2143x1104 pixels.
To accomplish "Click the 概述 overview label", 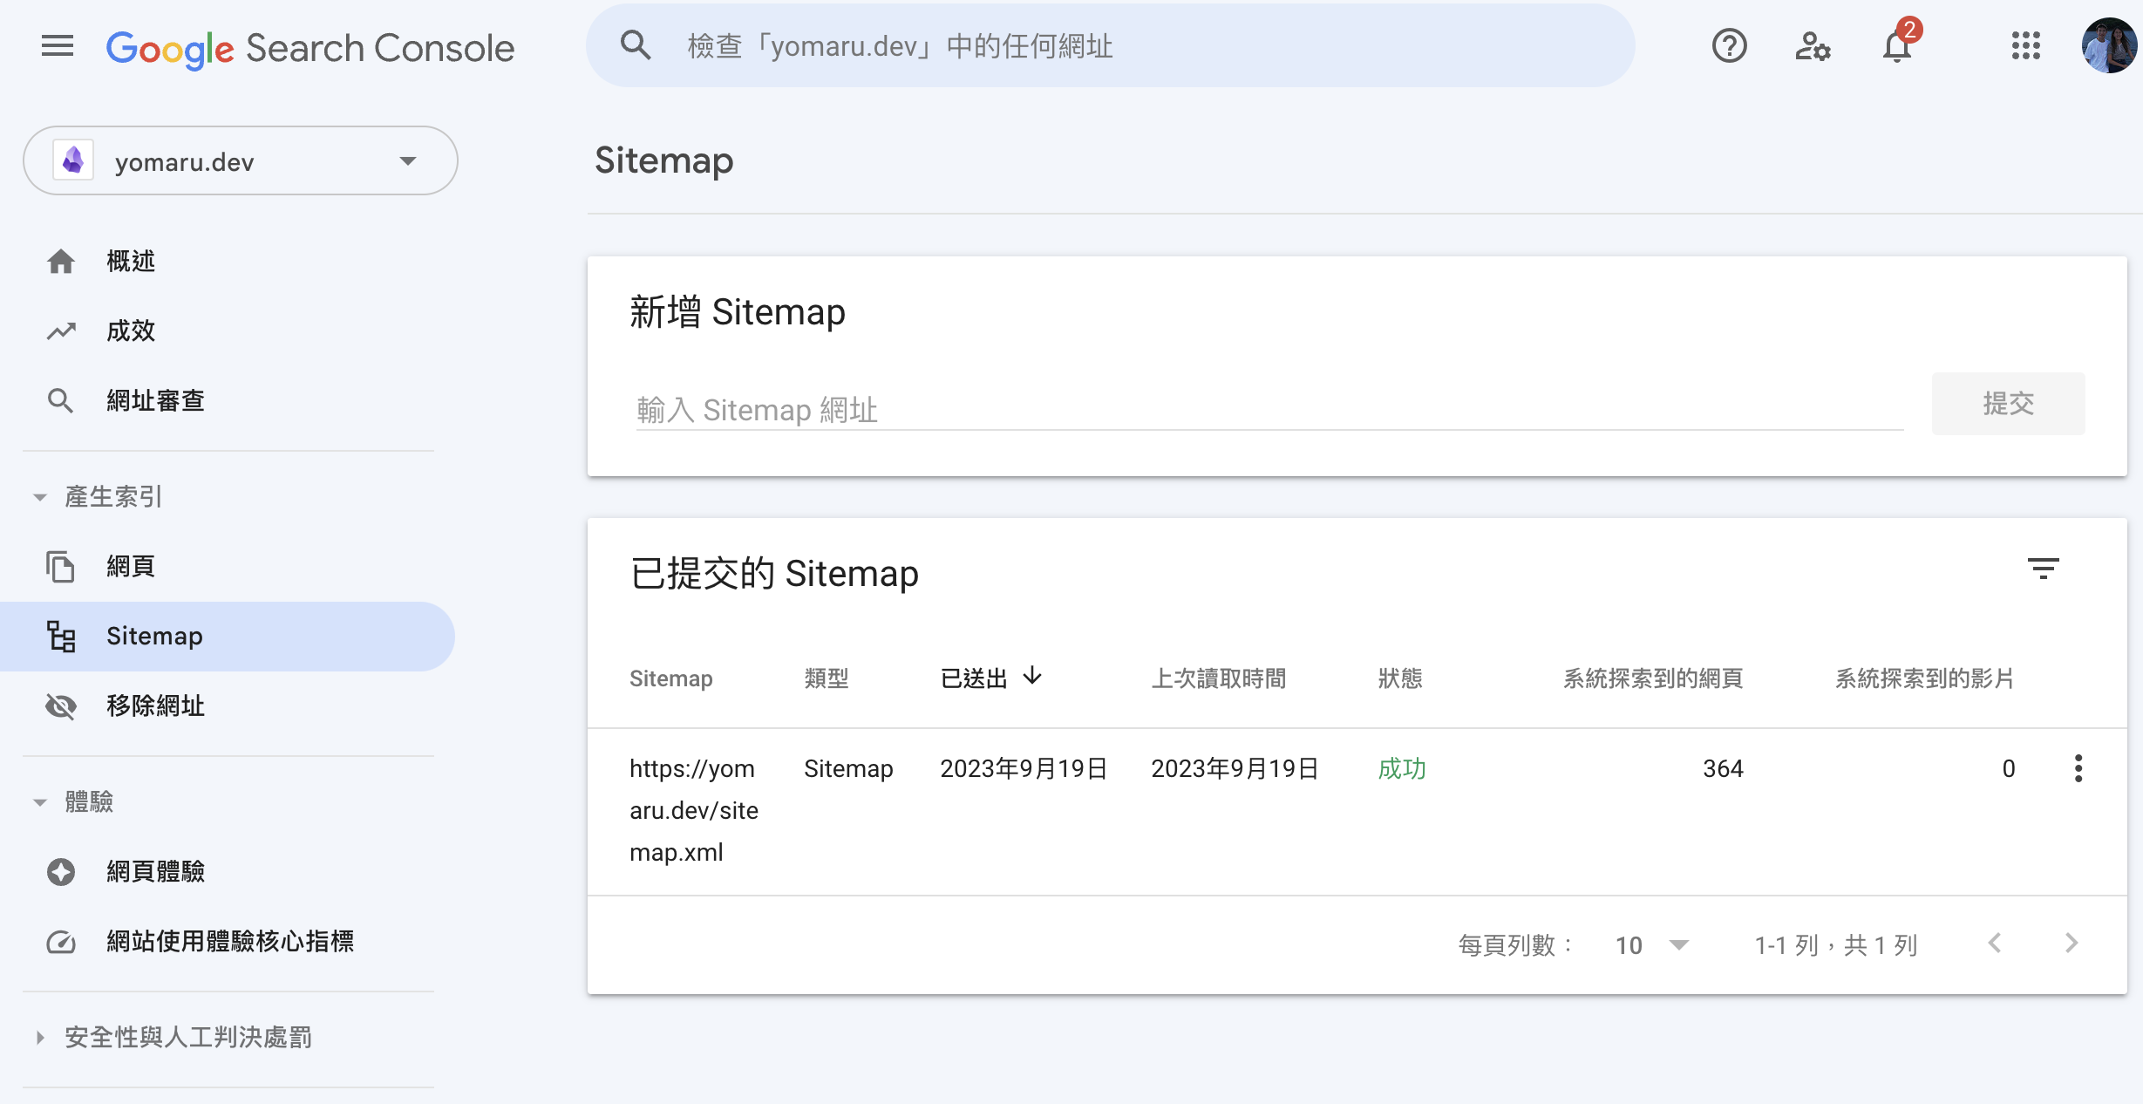I will point(131,261).
